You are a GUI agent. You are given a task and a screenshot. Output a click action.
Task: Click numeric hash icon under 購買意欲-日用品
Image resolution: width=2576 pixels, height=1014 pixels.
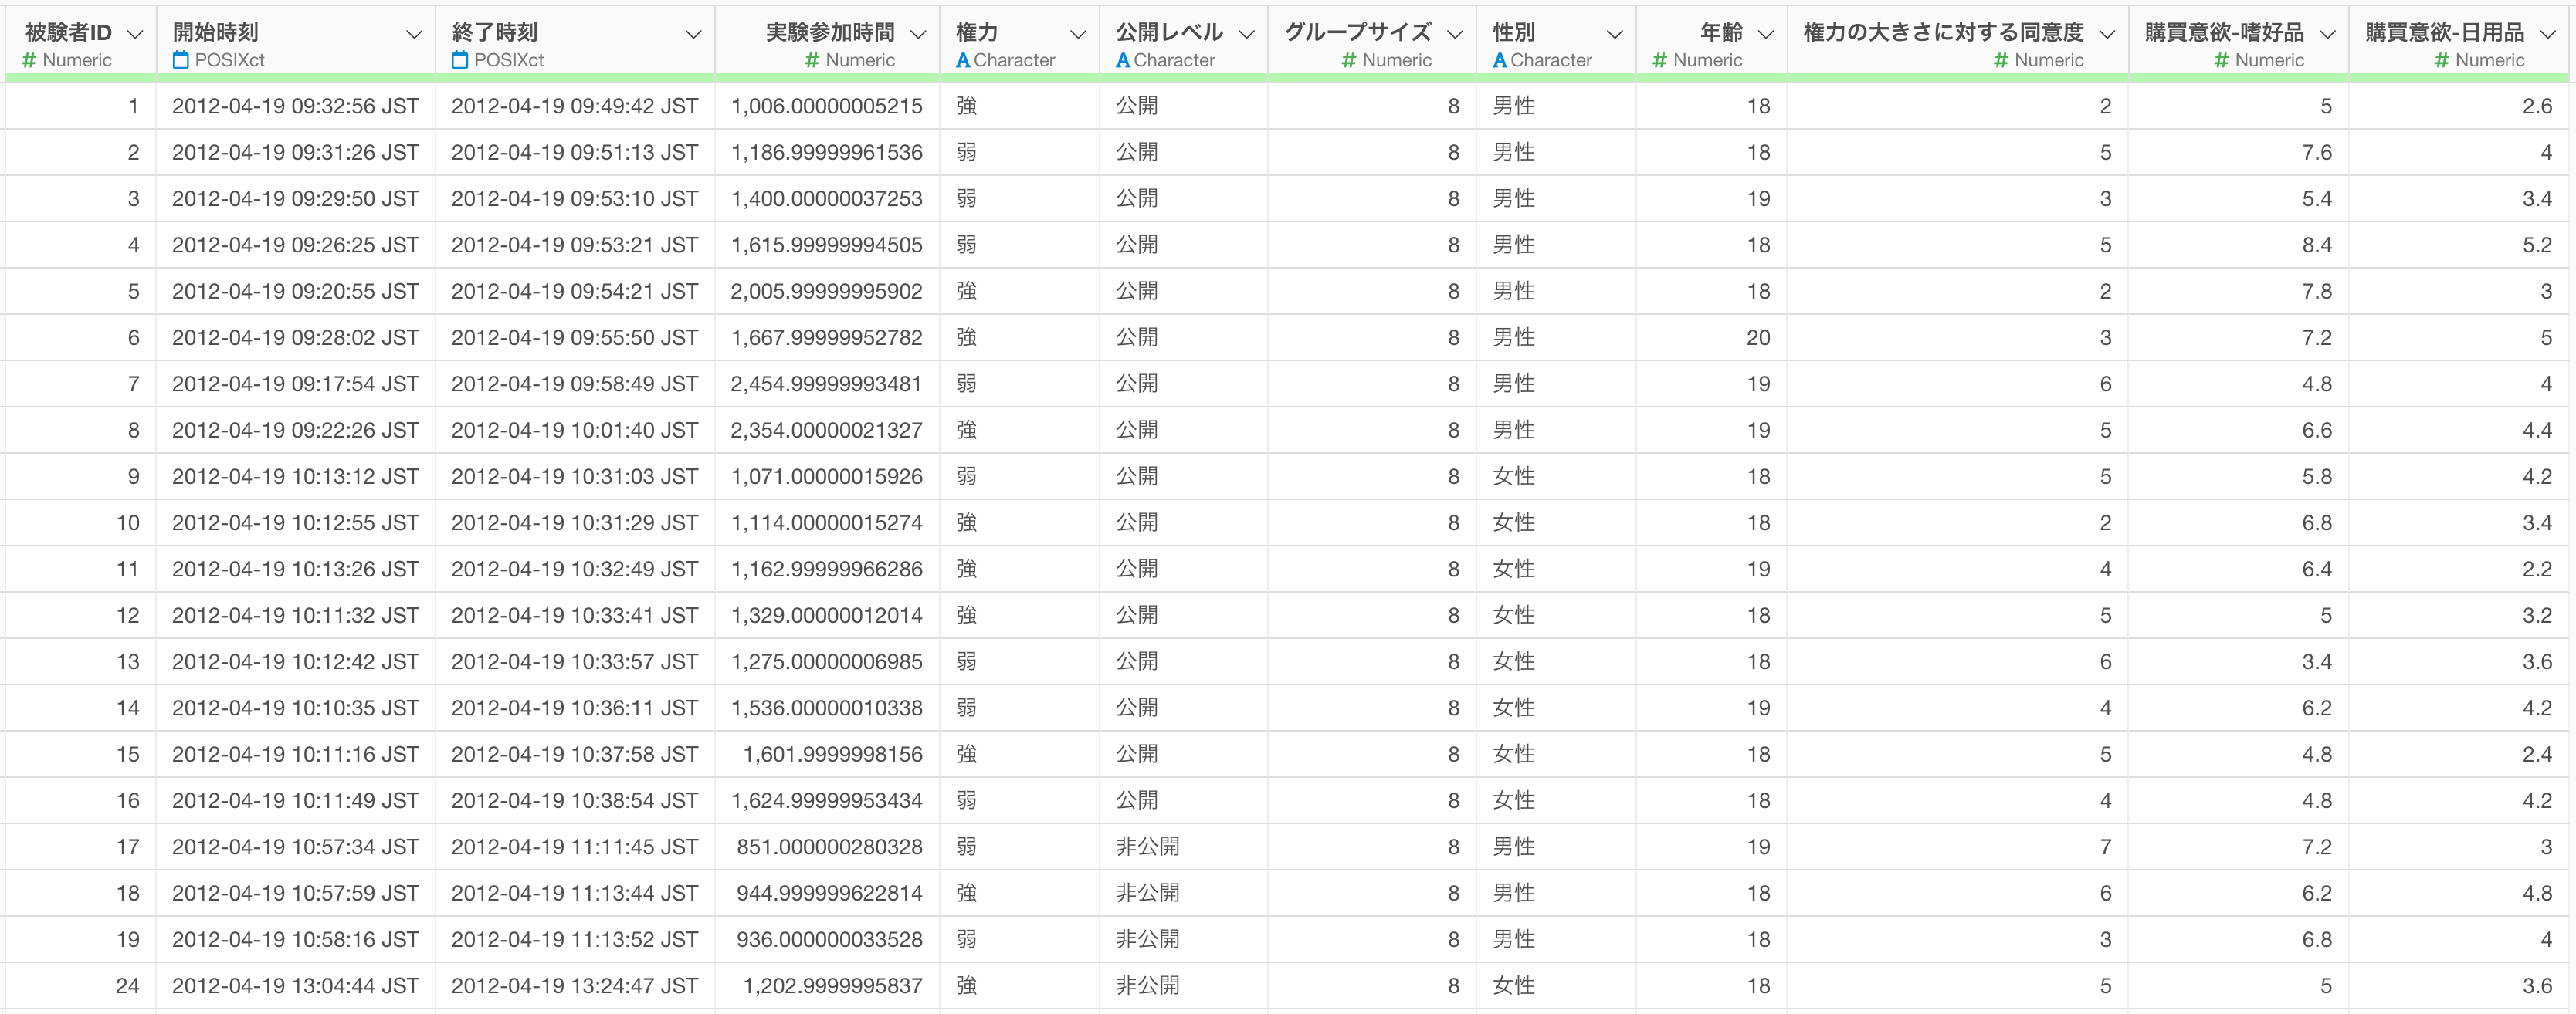2442,60
